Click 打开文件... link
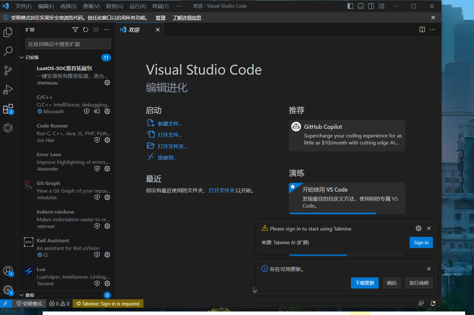The height and width of the screenshot is (315, 474). 170,135
